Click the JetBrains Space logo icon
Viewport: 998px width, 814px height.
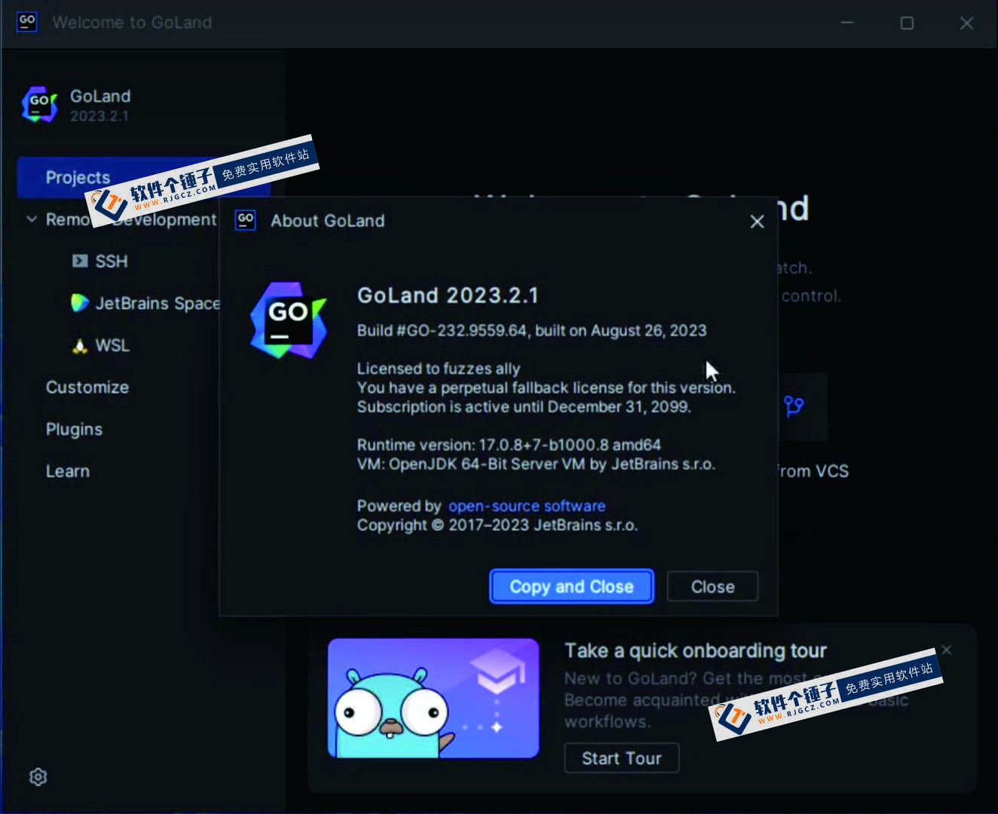80,303
